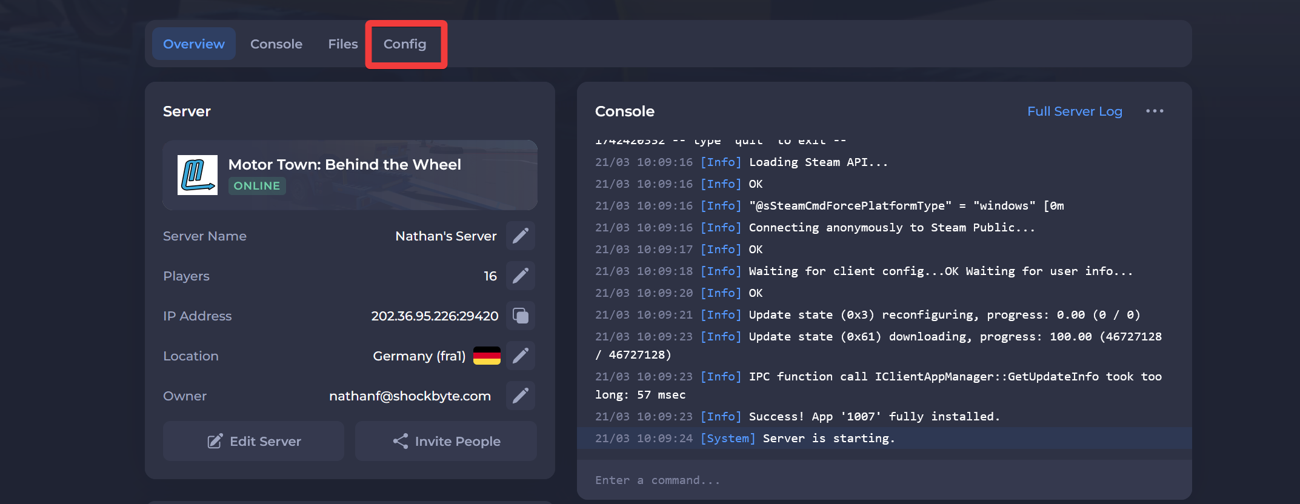This screenshot has width=1300, height=504.
Task: Click the 'Waiting for client config' log line
Action: [x=864, y=271]
